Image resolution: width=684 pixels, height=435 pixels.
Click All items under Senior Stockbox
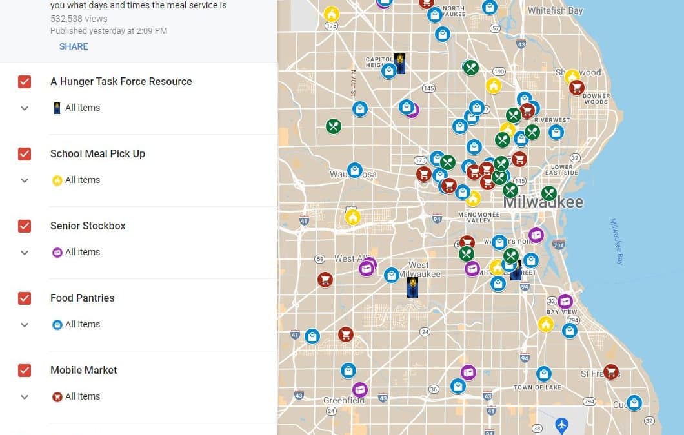(83, 252)
